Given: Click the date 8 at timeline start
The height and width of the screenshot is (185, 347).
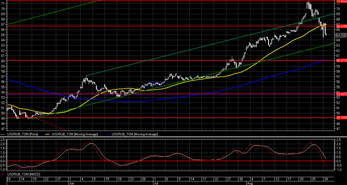Looking at the screenshot, I should tap(10, 179).
